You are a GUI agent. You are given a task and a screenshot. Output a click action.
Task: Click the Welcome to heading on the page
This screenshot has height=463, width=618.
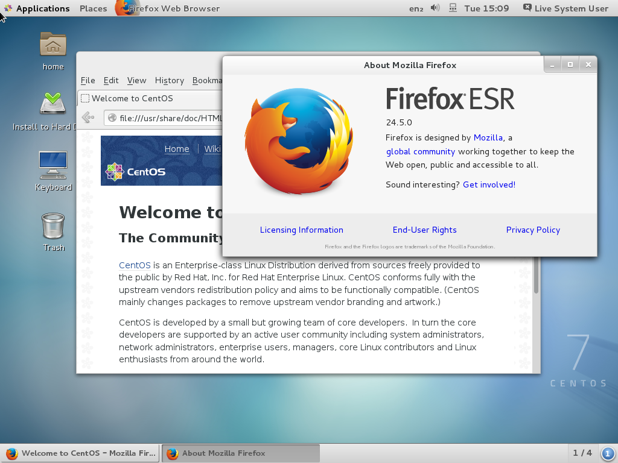[171, 212]
